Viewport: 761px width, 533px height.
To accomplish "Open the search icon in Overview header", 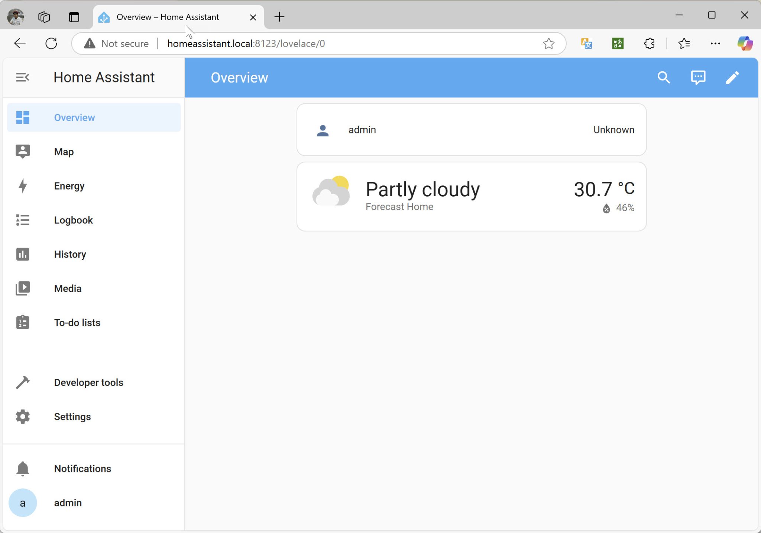I will click(664, 78).
